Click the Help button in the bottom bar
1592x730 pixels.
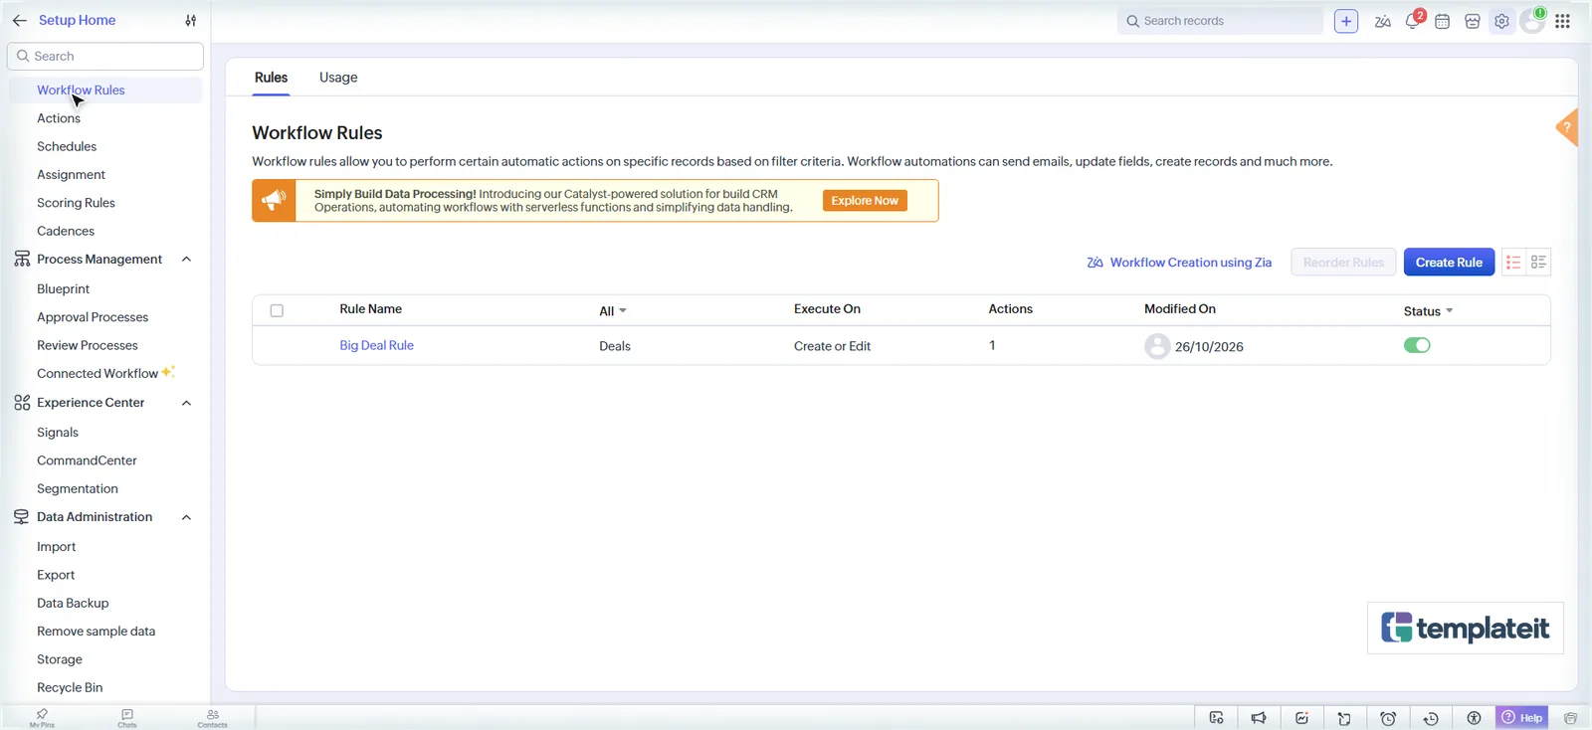point(1522,718)
